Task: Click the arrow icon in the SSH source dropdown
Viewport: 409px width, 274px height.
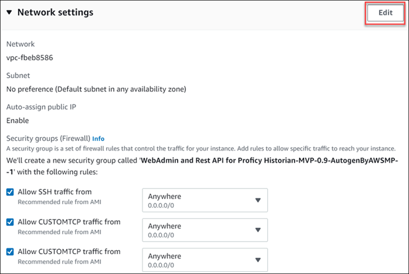Action: click(x=258, y=200)
